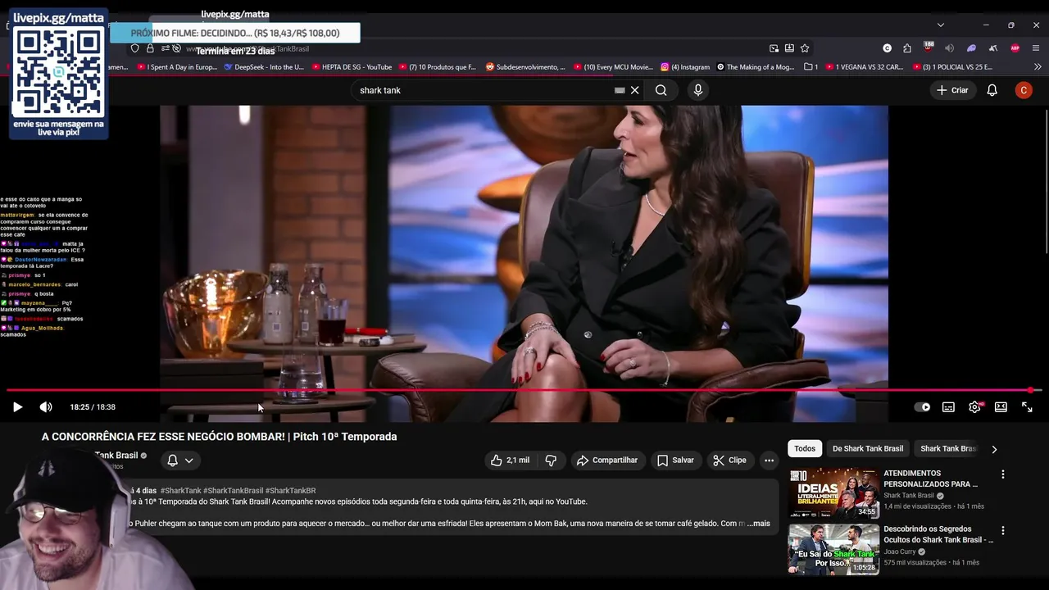The image size is (1049, 590).
Task: Open the 'DeepSeek - Into the U...' bookmark
Action: pyautogui.click(x=263, y=67)
